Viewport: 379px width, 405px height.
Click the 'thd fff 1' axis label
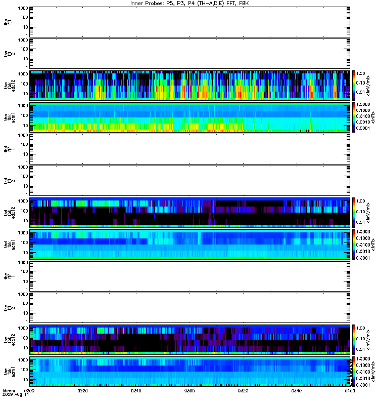pyautogui.click(x=10, y=149)
